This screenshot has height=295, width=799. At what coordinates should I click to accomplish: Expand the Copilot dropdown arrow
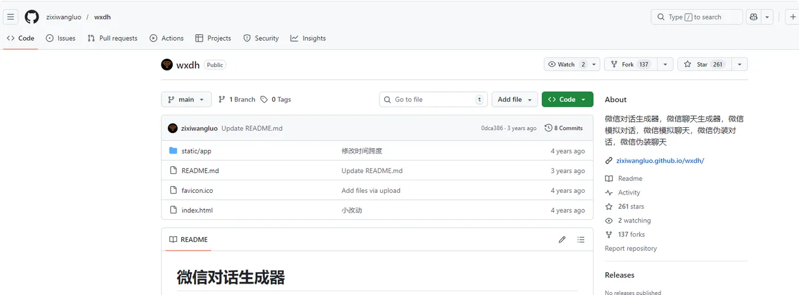[767, 17]
